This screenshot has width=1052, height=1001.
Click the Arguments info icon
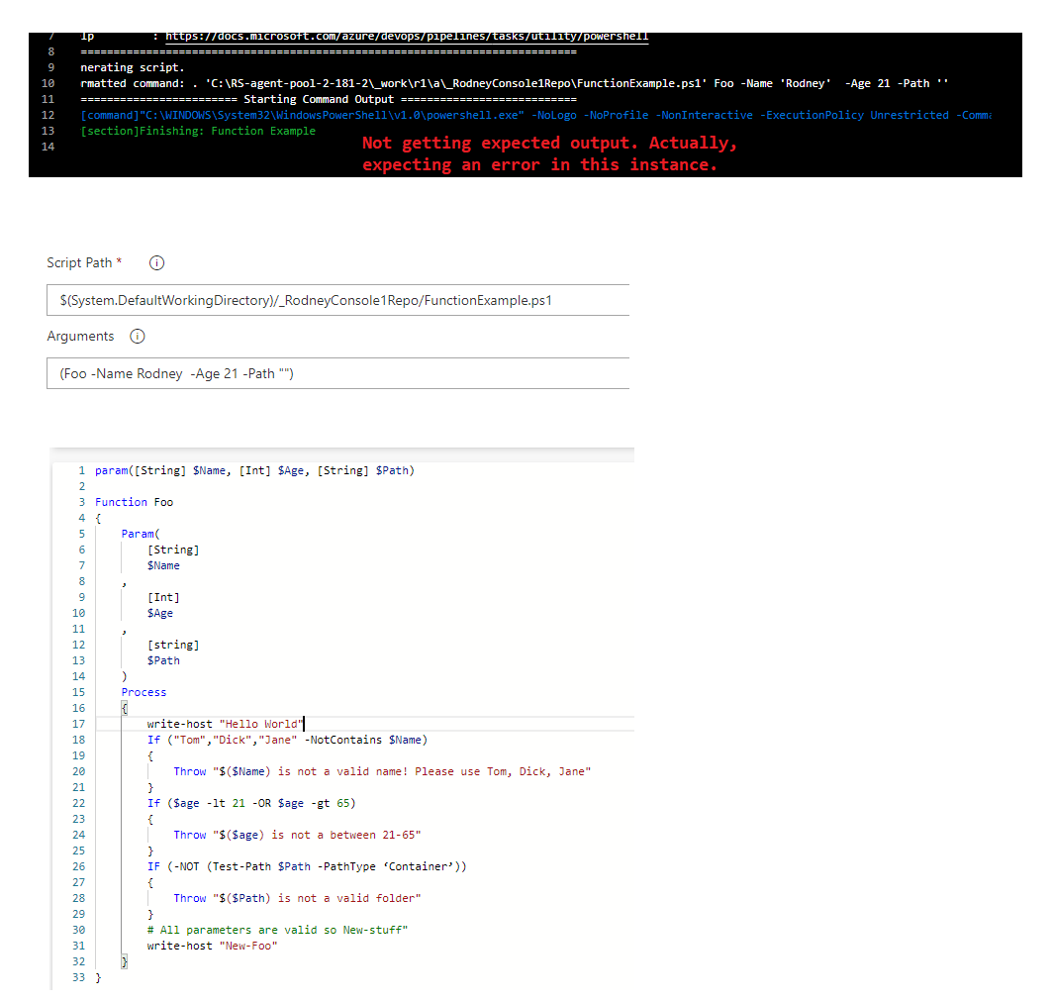tap(137, 337)
